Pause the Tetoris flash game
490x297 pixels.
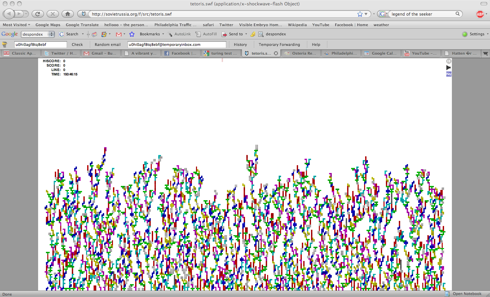coord(448,61)
